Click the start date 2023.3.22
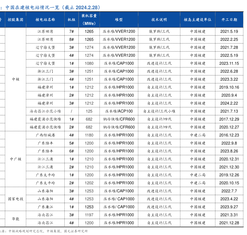The height and width of the screenshot is (235, 247). [229, 79]
